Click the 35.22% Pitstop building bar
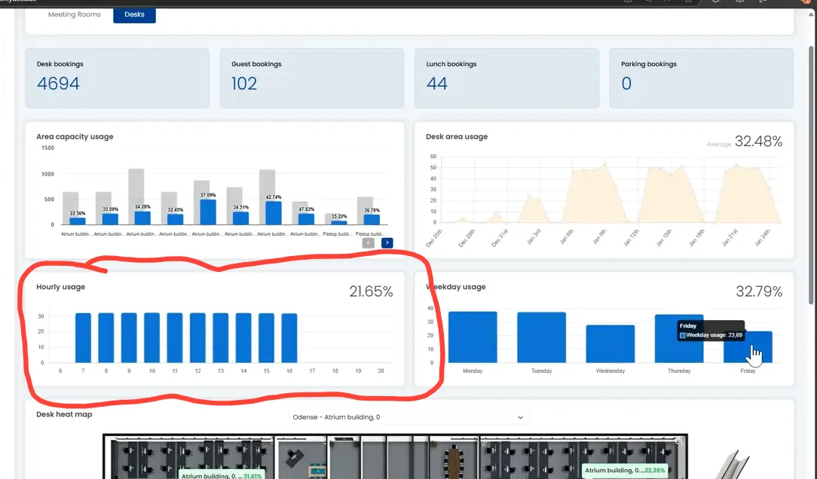 coord(339,222)
